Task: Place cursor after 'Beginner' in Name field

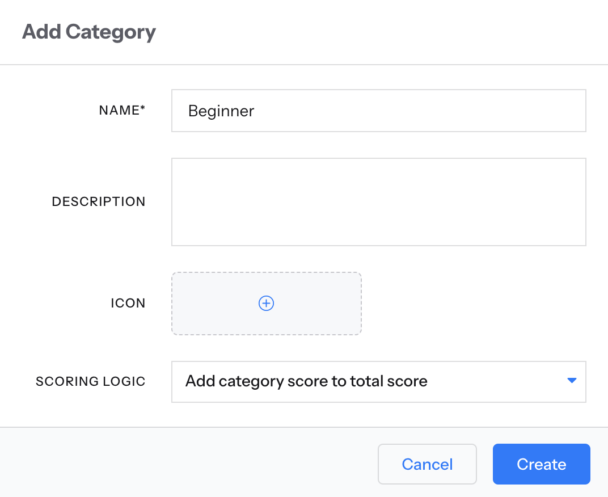Action: click(x=256, y=111)
